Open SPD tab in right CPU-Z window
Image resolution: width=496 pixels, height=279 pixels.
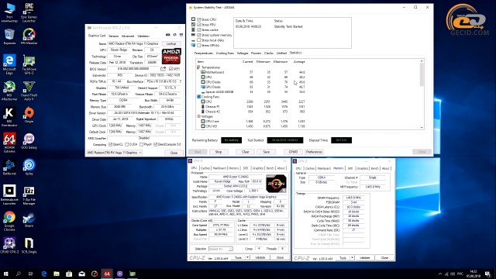coord(350,168)
